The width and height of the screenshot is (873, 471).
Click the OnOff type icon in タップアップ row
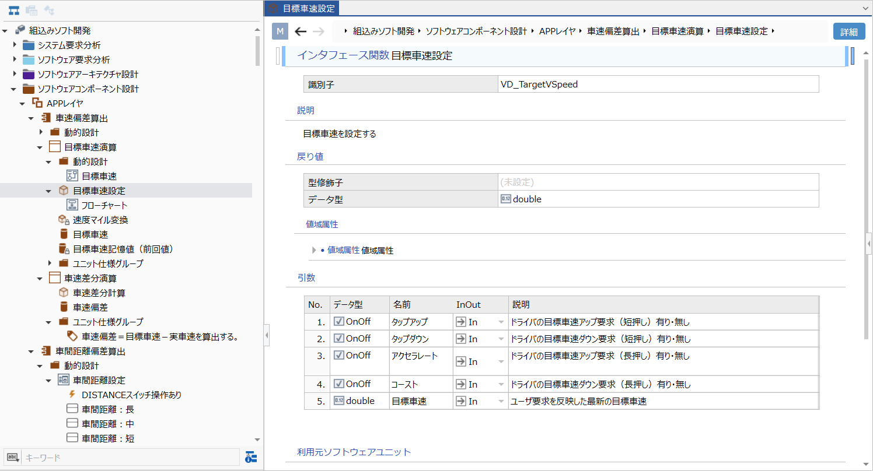pyautogui.click(x=338, y=321)
